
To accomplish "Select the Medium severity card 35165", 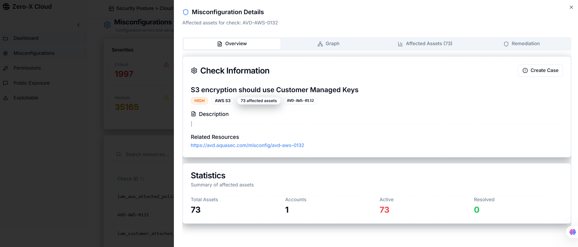I will pos(141,104).
